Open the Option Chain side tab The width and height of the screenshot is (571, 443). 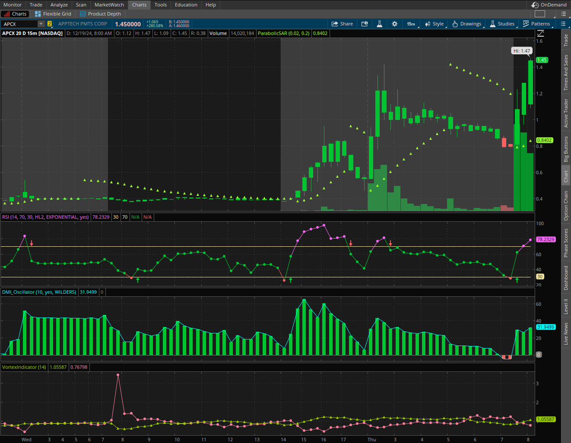566,205
